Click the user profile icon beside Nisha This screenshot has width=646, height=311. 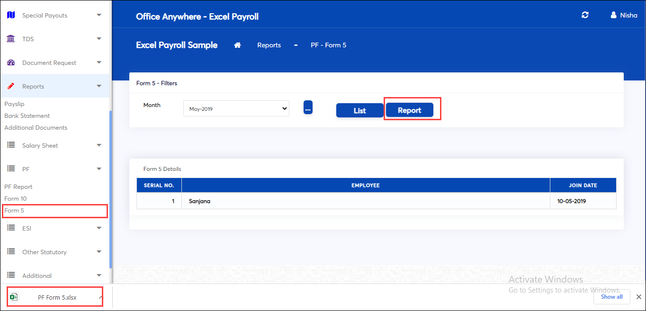pos(614,15)
